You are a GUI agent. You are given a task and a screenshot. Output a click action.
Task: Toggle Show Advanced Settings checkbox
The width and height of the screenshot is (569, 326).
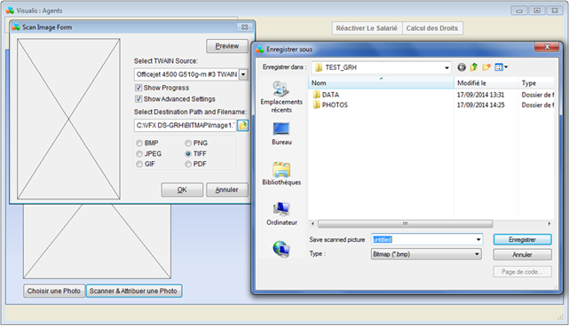click(x=138, y=99)
